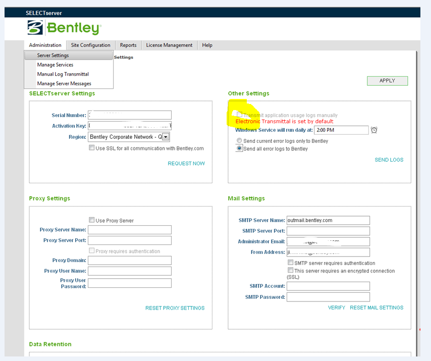Focus the Activation Key field
This screenshot has height=361, width=431.
tap(130, 126)
